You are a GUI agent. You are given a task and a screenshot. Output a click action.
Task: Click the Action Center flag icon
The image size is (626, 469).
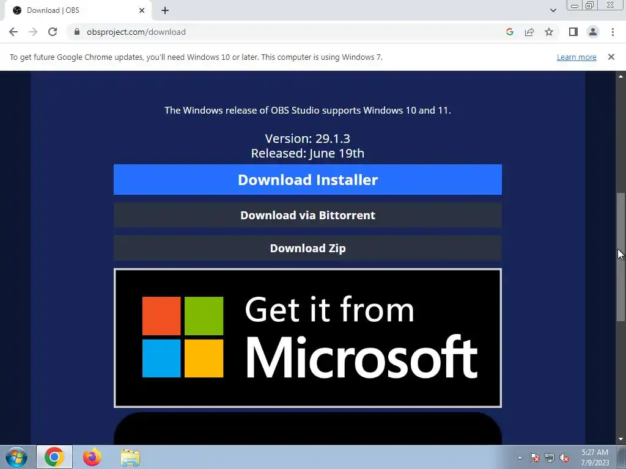click(534, 457)
